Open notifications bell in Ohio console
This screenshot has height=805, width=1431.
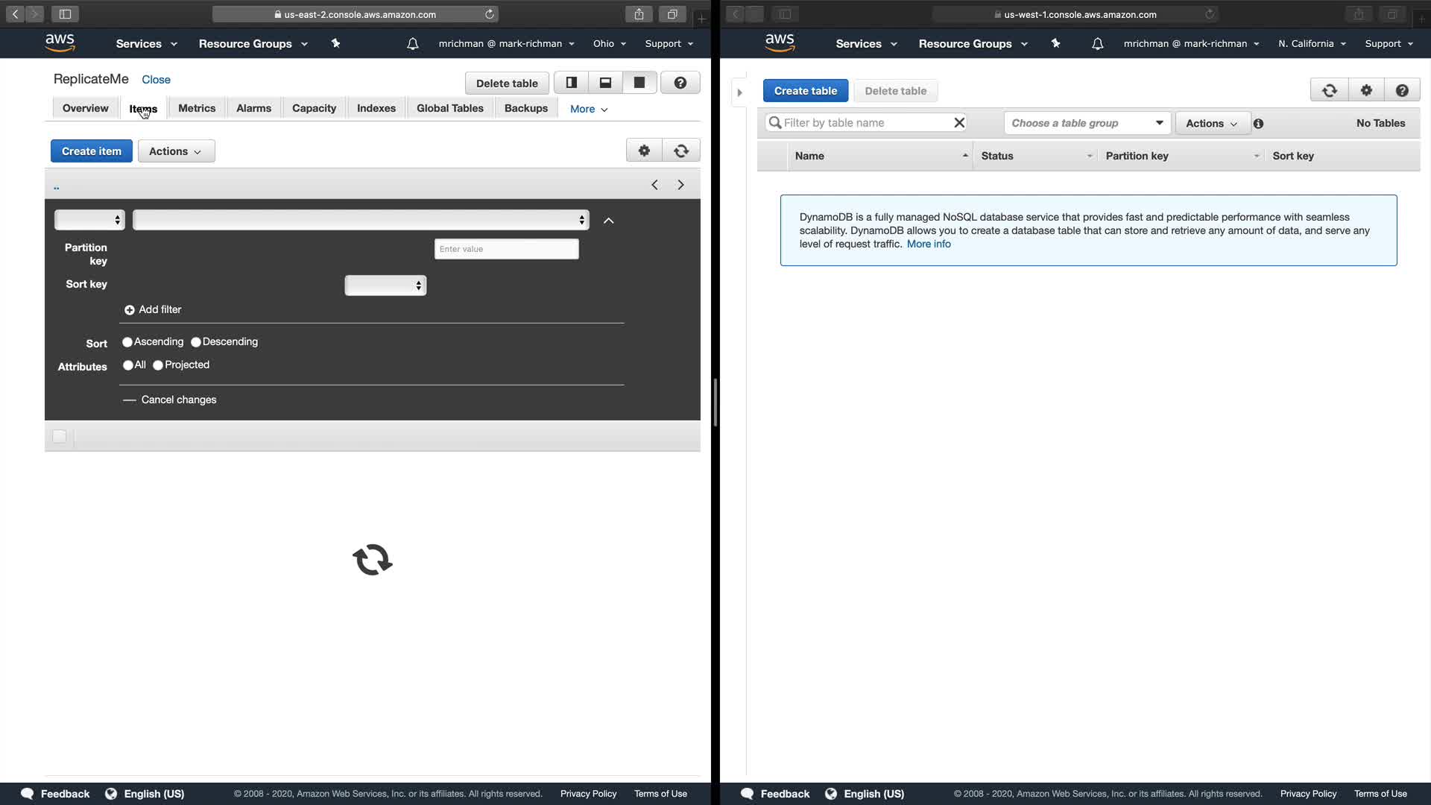[x=412, y=44]
